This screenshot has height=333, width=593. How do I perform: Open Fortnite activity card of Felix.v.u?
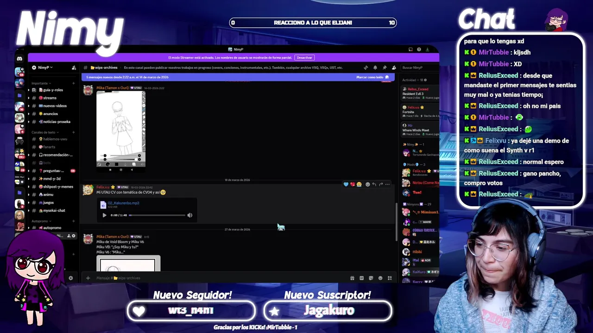pos(420,111)
